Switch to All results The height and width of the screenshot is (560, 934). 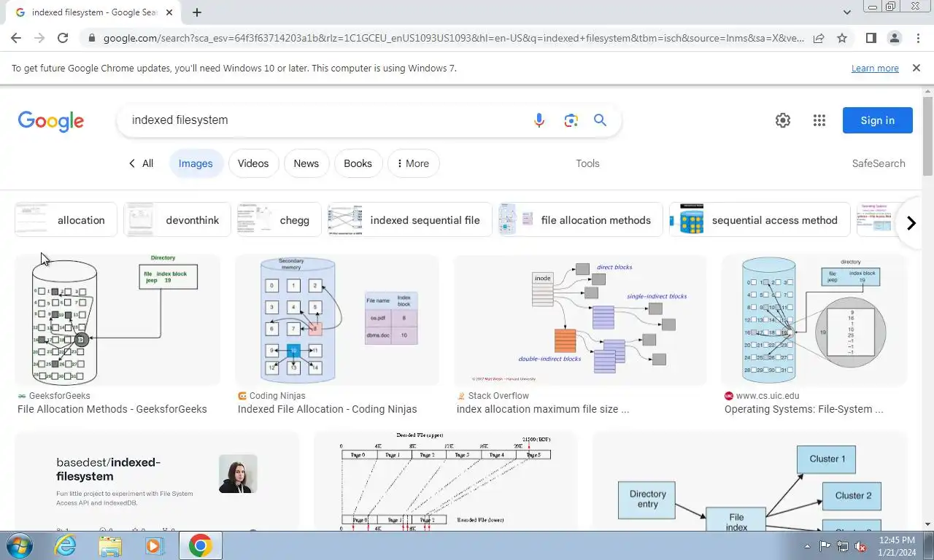coord(141,163)
